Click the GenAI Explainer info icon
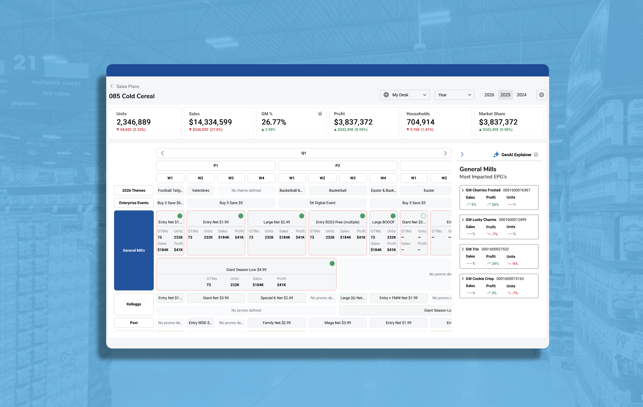The width and height of the screenshot is (643, 407). pyautogui.click(x=536, y=155)
